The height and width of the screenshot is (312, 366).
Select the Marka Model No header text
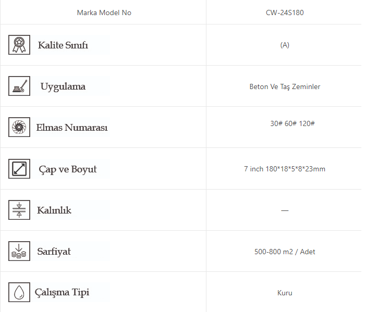(x=104, y=13)
